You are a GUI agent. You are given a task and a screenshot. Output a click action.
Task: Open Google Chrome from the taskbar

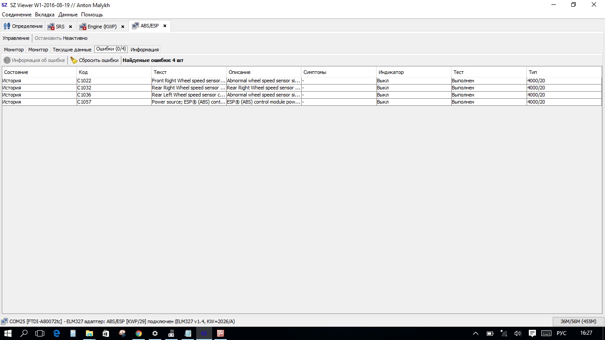(x=139, y=333)
